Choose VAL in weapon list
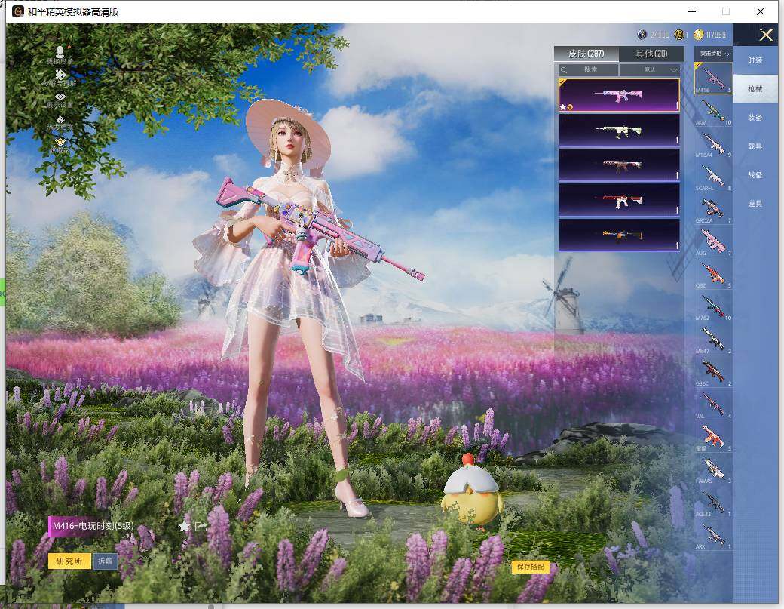Image resolution: width=784 pixels, height=609 pixels. [713, 404]
